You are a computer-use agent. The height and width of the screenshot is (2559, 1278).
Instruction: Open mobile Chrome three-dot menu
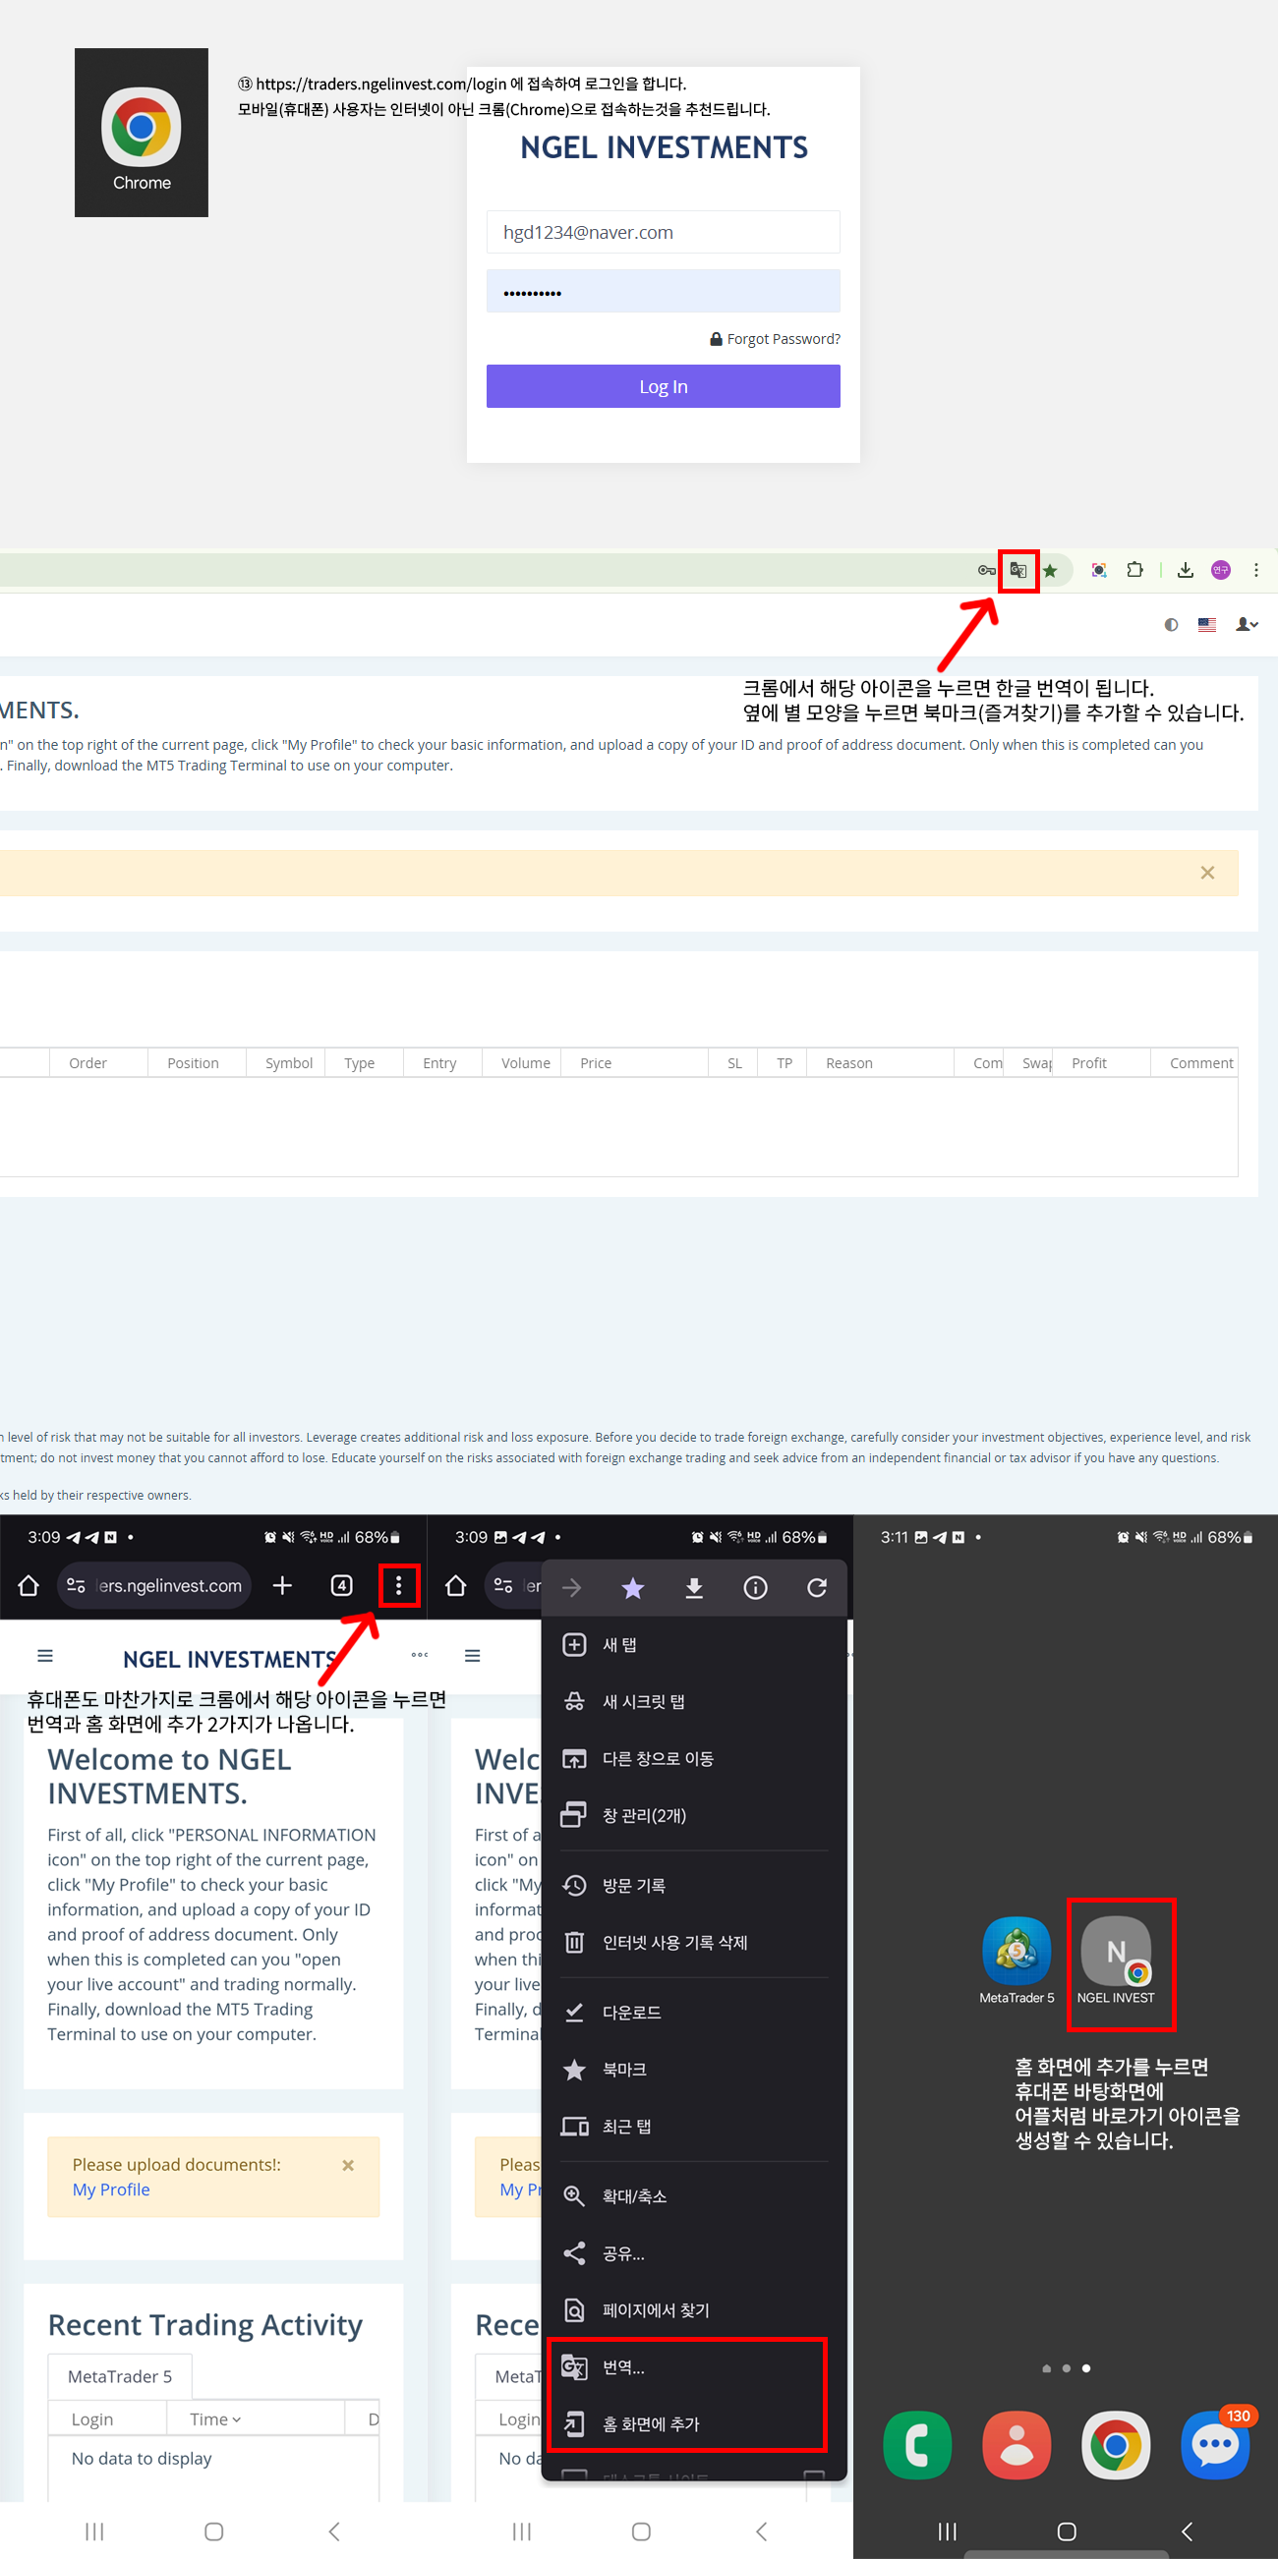tap(398, 1585)
